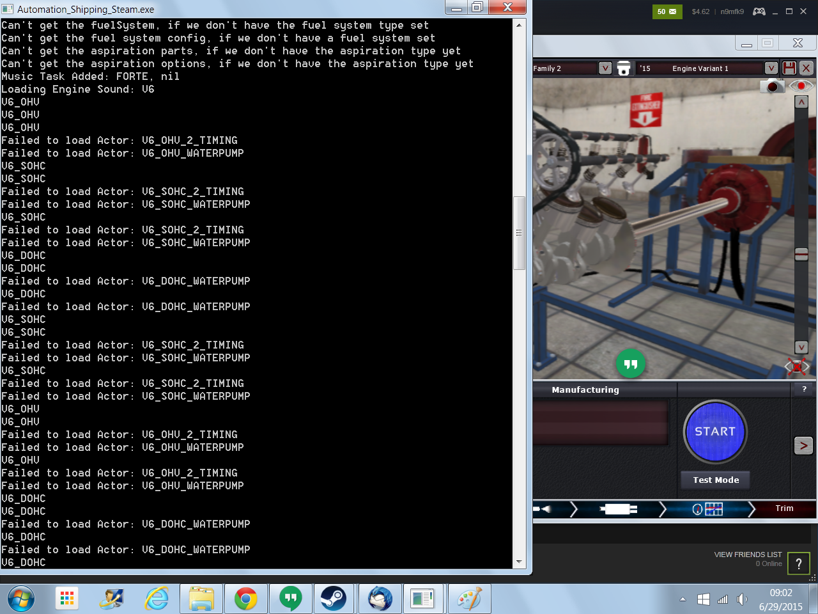Open Thunderbird from the taskbar
818x614 pixels.
click(380, 599)
